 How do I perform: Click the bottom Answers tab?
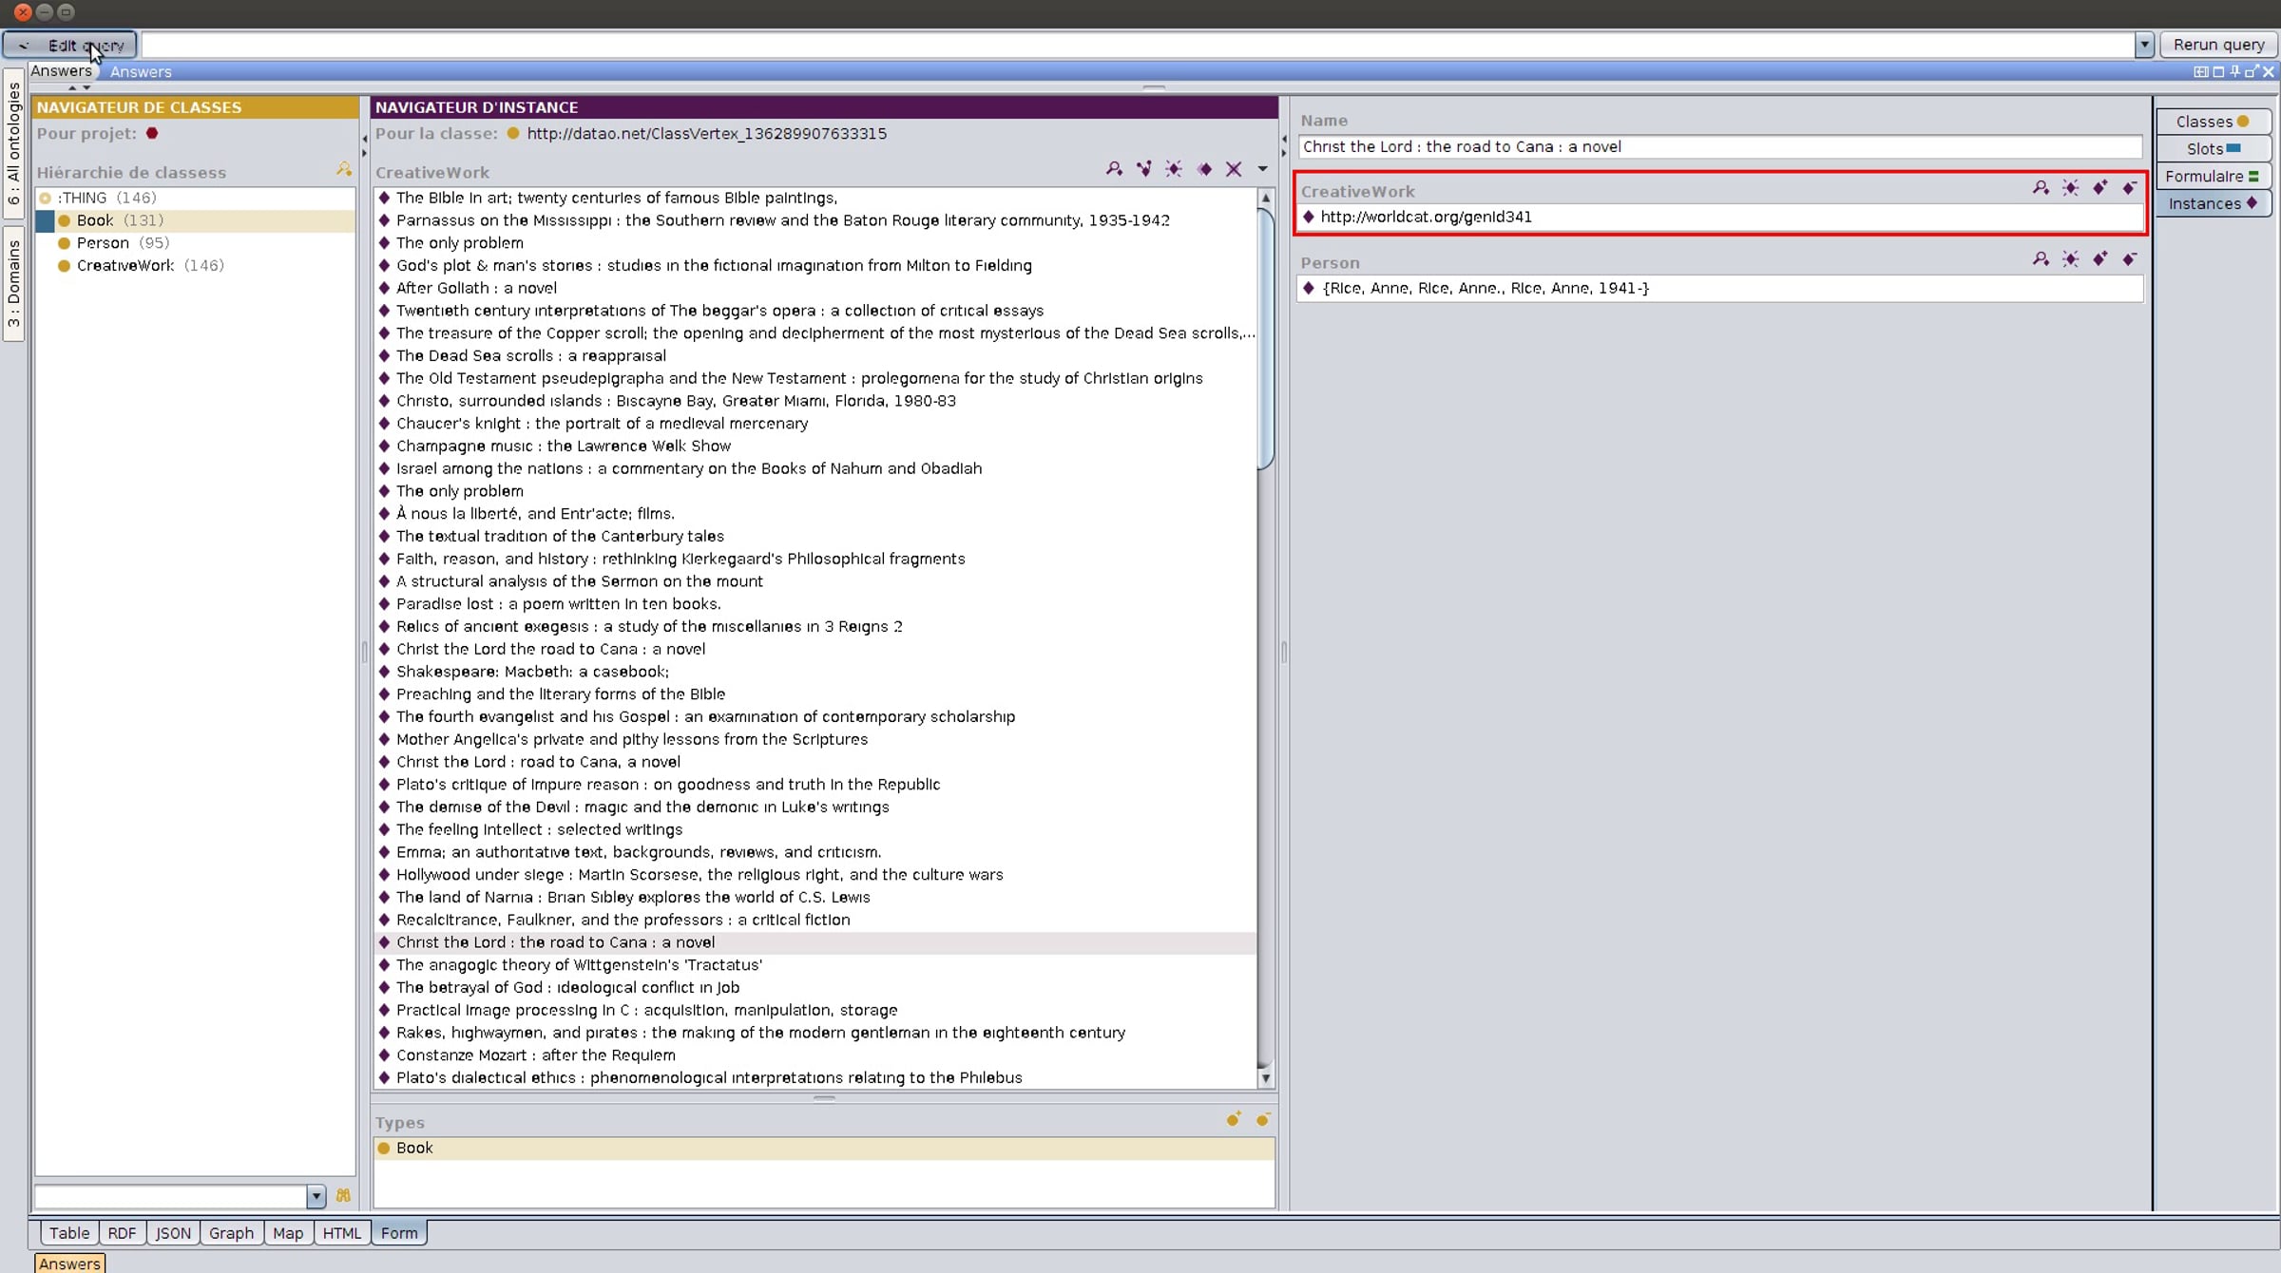pyautogui.click(x=69, y=1263)
